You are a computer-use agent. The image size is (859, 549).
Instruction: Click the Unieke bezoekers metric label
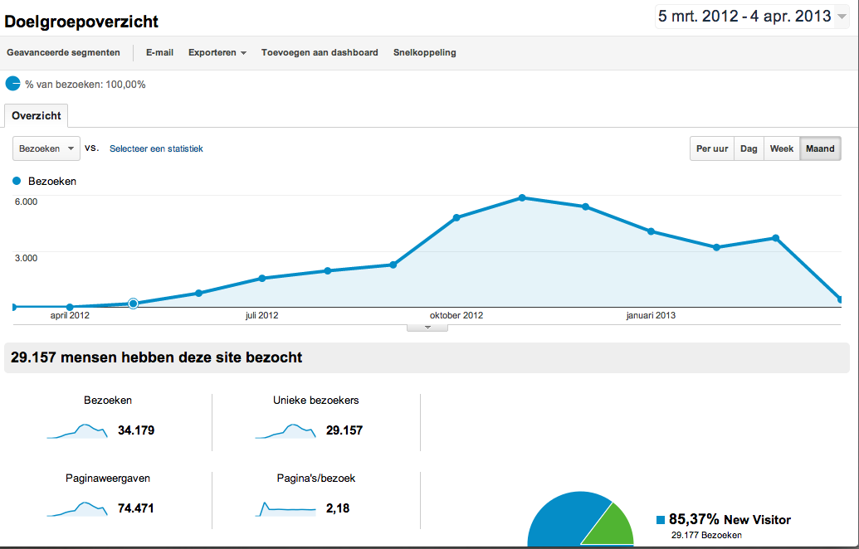(x=315, y=400)
